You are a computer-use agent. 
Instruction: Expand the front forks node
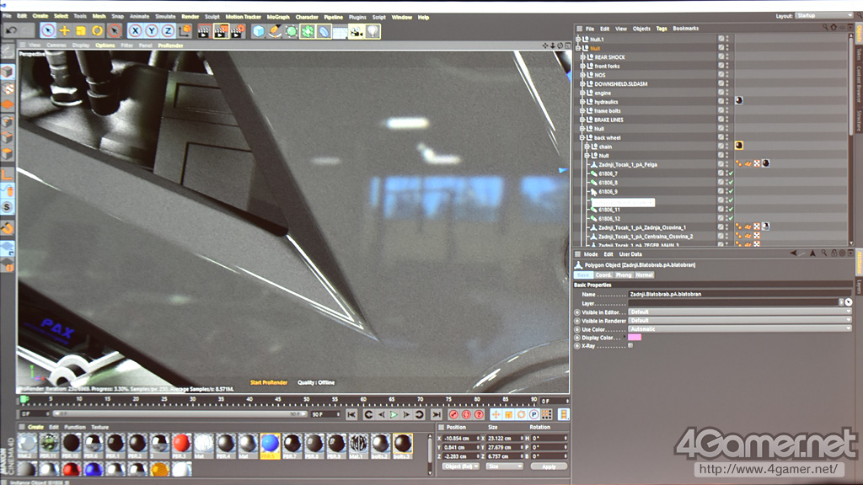(x=582, y=66)
